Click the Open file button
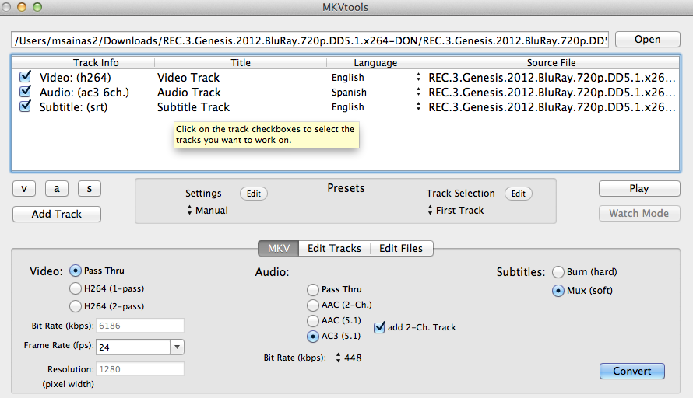This screenshot has height=398, width=693. [x=647, y=40]
